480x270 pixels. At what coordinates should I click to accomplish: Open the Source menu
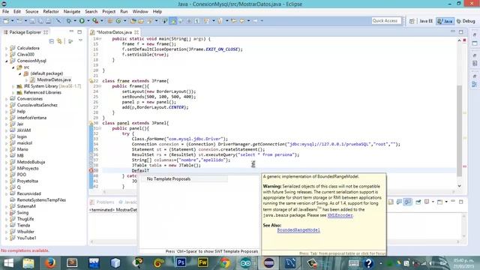coord(31,12)
